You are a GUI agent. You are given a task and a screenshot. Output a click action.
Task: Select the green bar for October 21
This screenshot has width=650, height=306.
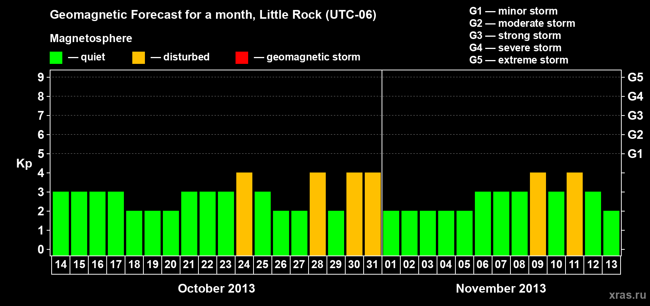pos(189,224)
